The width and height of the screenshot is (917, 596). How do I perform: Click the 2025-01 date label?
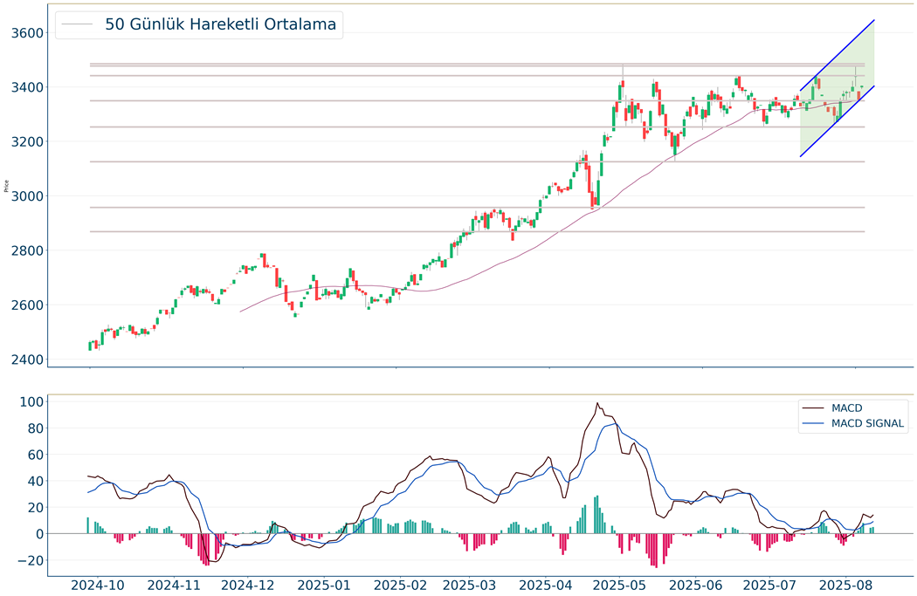[x=324, y=585]
